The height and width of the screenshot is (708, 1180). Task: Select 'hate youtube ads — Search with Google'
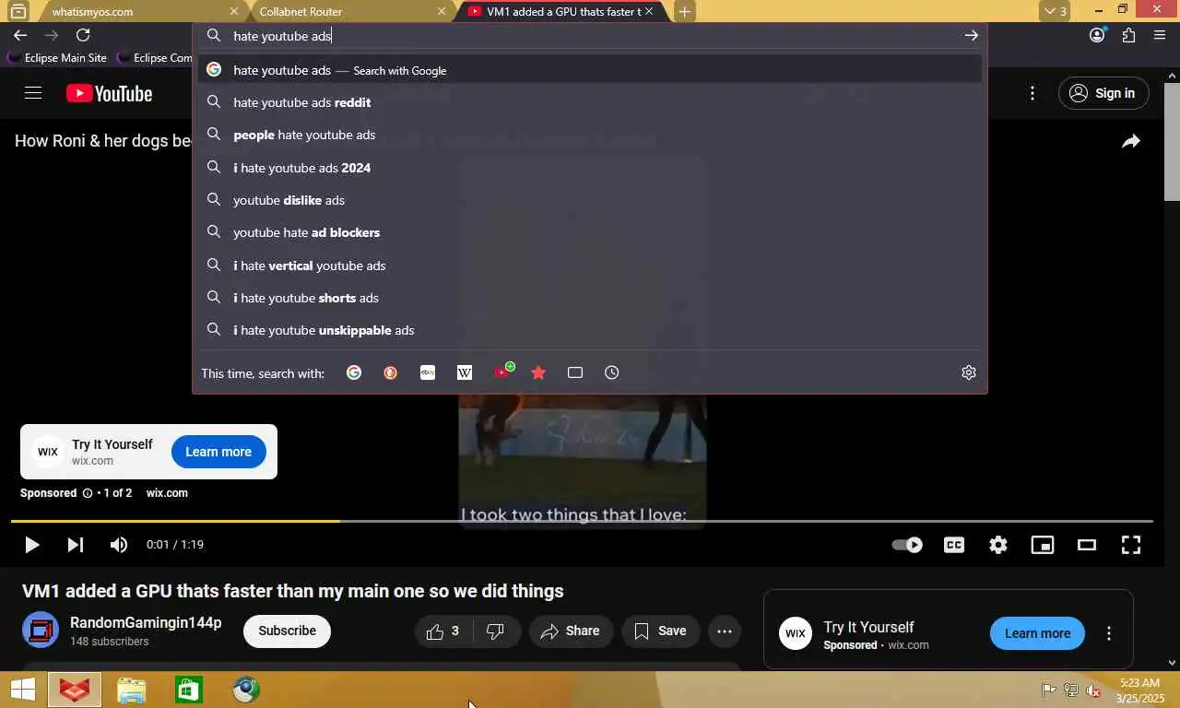[590, 70]
